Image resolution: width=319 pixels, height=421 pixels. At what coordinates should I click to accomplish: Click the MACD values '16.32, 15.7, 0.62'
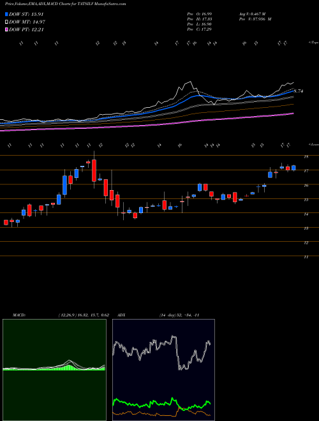(93, 315)
